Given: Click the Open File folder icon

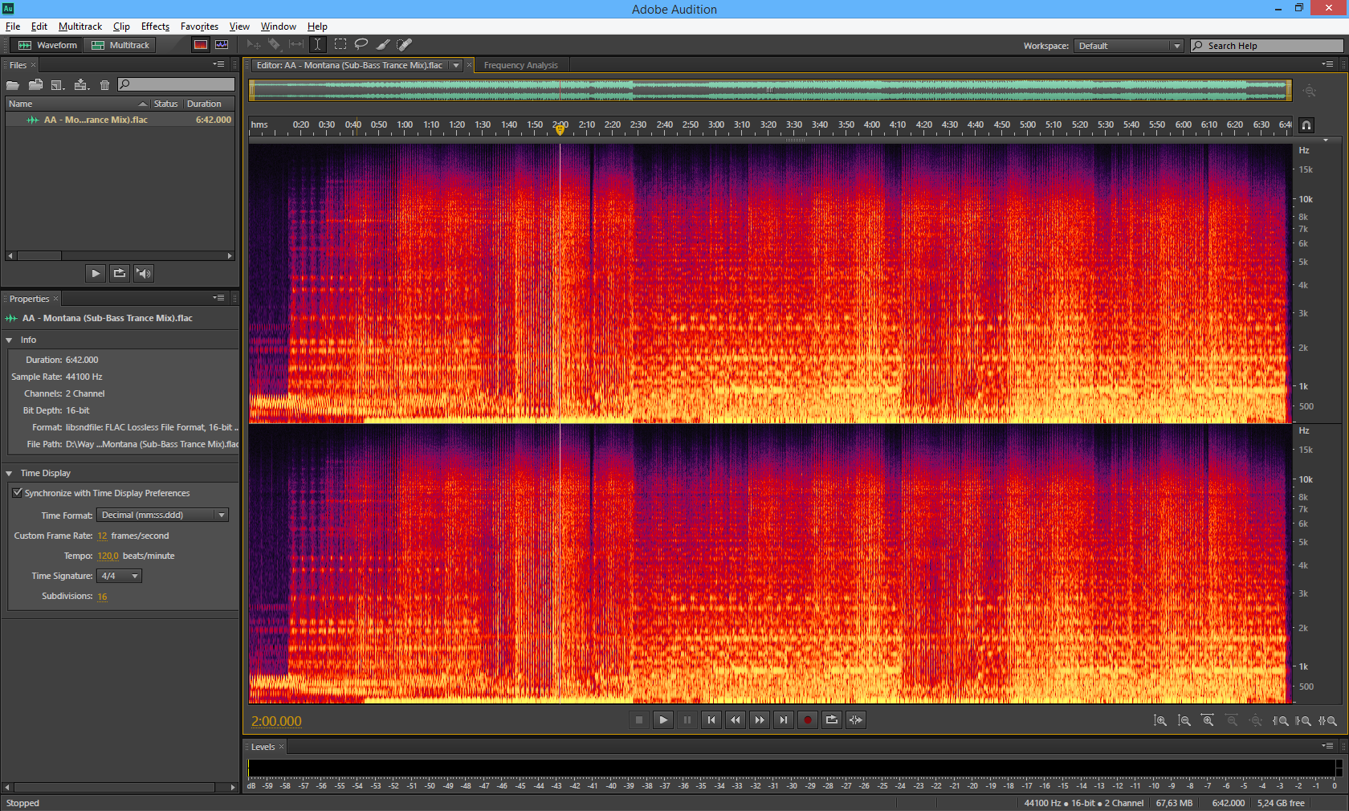Looking at the screenshot, I should [x=13, y=84].
